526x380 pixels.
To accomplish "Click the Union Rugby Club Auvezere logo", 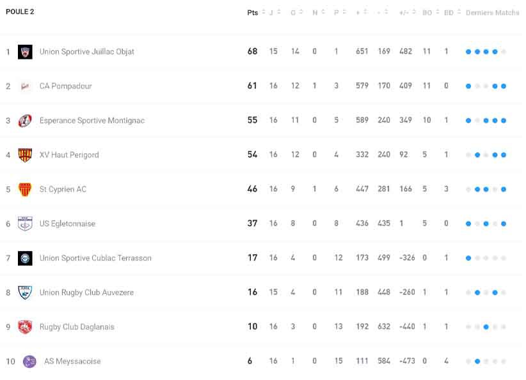I will click(x=25, y=293).
